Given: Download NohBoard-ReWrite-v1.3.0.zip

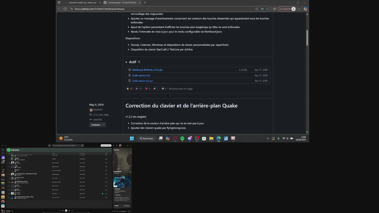Looking at the screenshot, I should click(147, 70).
